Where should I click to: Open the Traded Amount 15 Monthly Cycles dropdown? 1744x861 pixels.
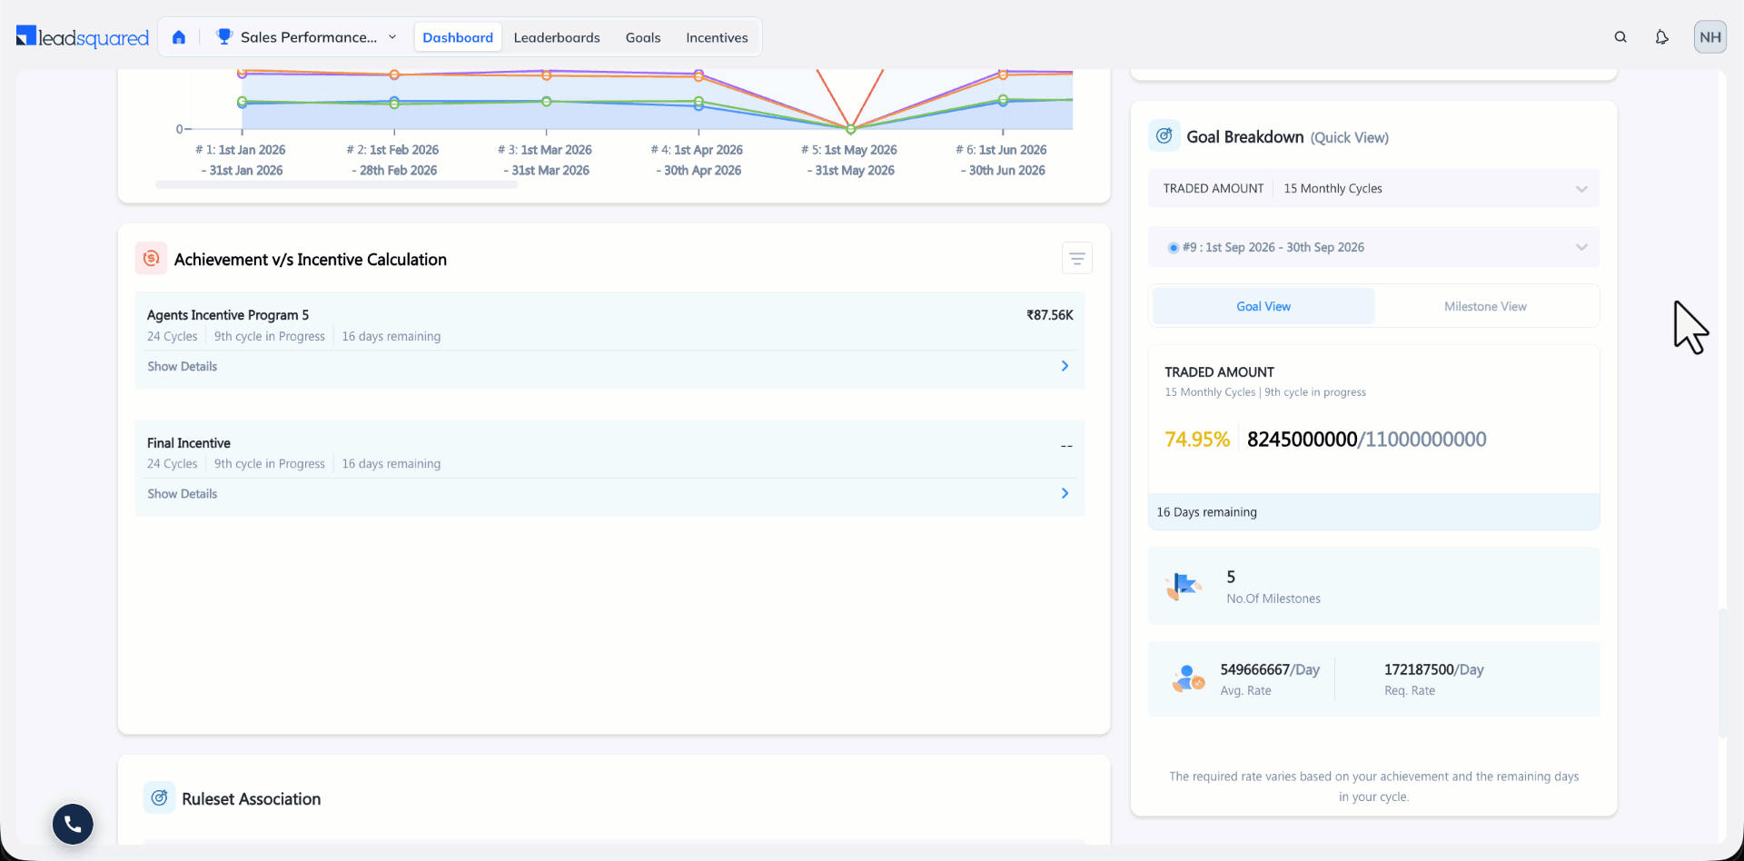(x=1373, y=189)
